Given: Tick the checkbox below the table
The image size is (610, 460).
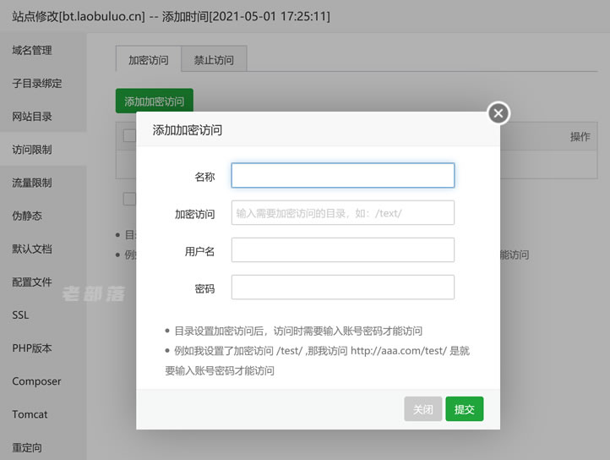Looking at the screenshot, I should (129, 199).
